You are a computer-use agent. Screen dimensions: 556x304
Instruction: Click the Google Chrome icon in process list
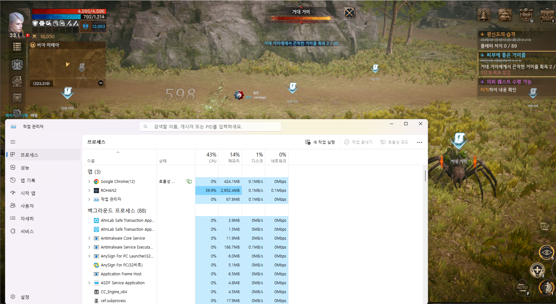point(96,182)
